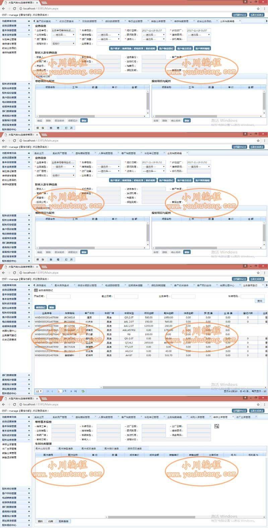Click the magnifier search icon beside 出厂日期
Screen dimensions: 268x528
pos(217,426)
